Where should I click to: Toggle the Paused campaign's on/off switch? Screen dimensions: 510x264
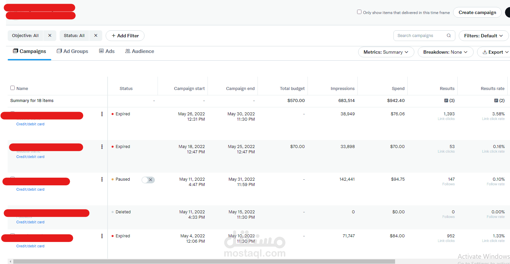(x=148, y=180)
